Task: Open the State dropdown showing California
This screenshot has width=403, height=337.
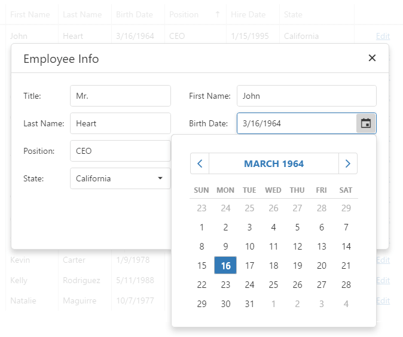Action: 120,178
